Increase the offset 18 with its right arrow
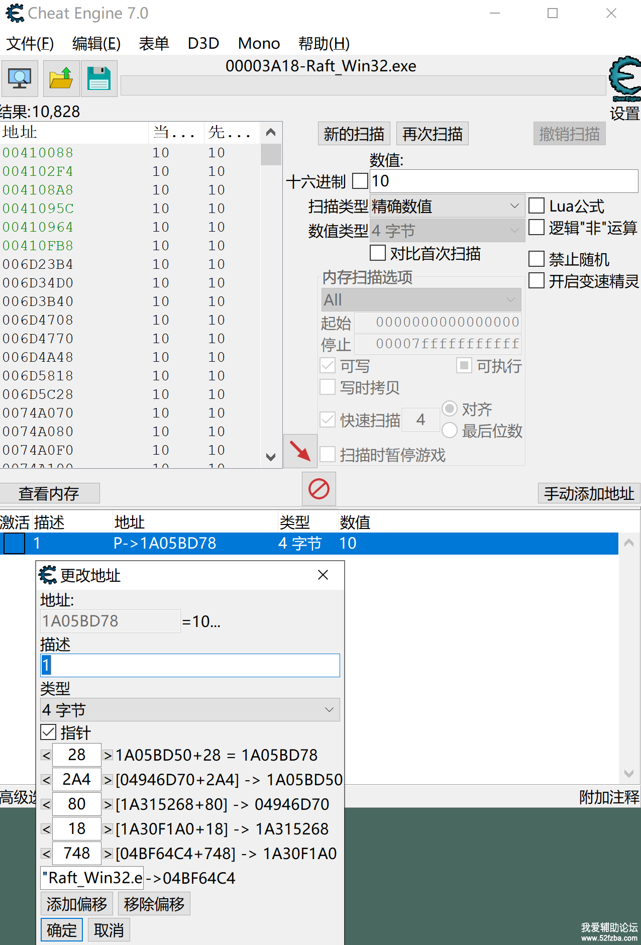 click(x=108, y=829)
